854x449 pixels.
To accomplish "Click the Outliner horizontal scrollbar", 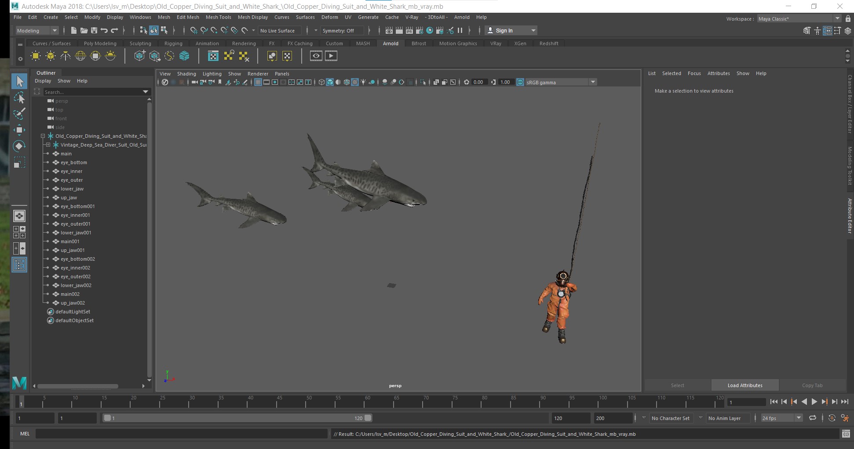I will 78,386.
